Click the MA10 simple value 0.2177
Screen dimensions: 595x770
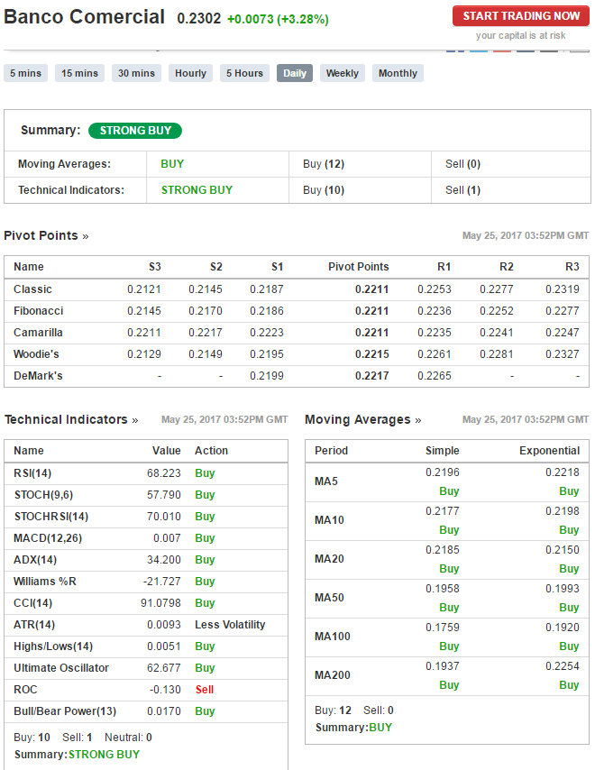coord(443,511)
